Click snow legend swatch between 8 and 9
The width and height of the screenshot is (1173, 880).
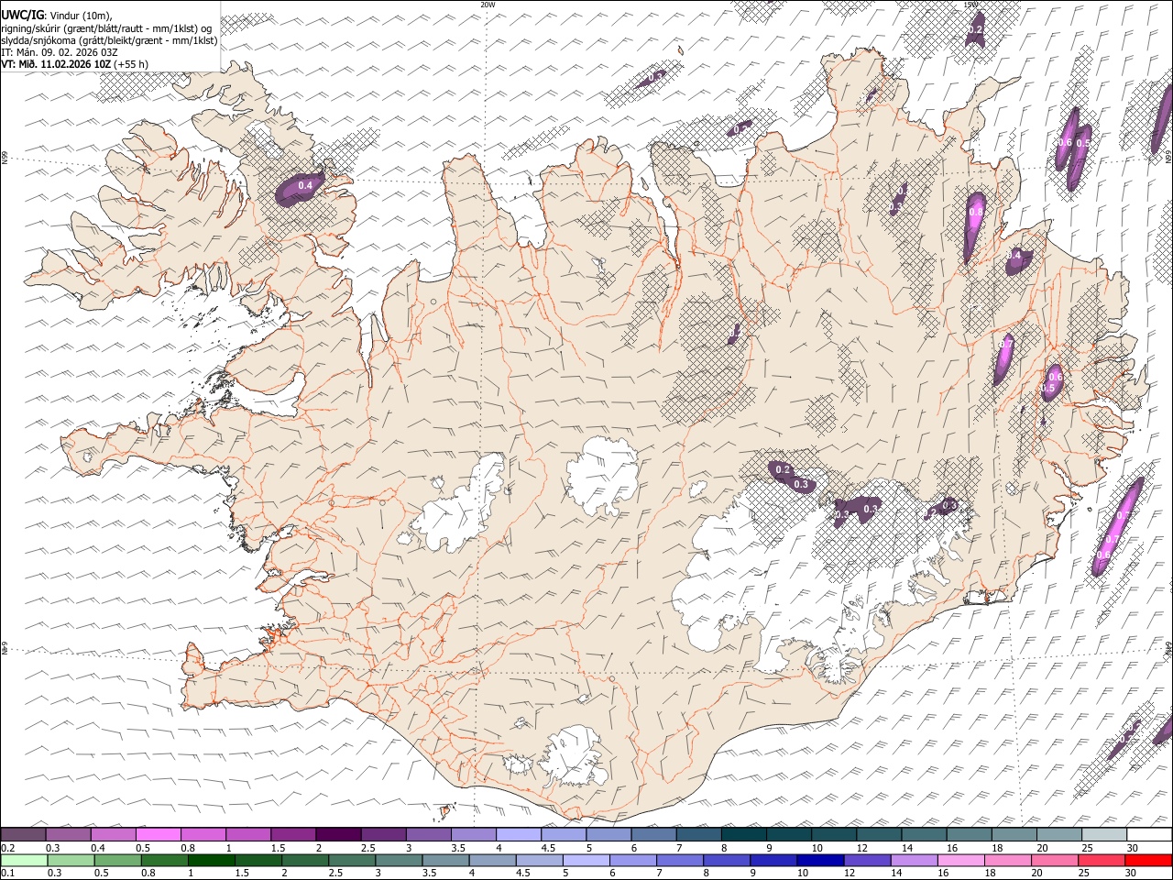745,834
